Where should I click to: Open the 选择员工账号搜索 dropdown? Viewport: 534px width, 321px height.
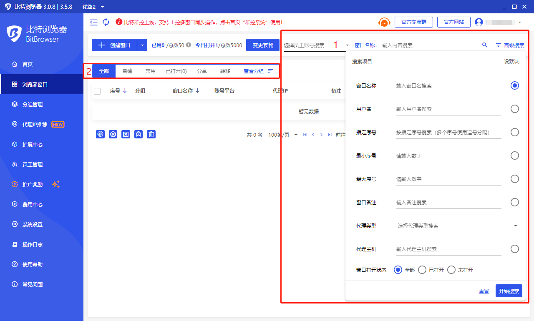(316, 45)
